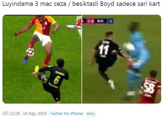Click the IMG download badge

coord(91,114)
